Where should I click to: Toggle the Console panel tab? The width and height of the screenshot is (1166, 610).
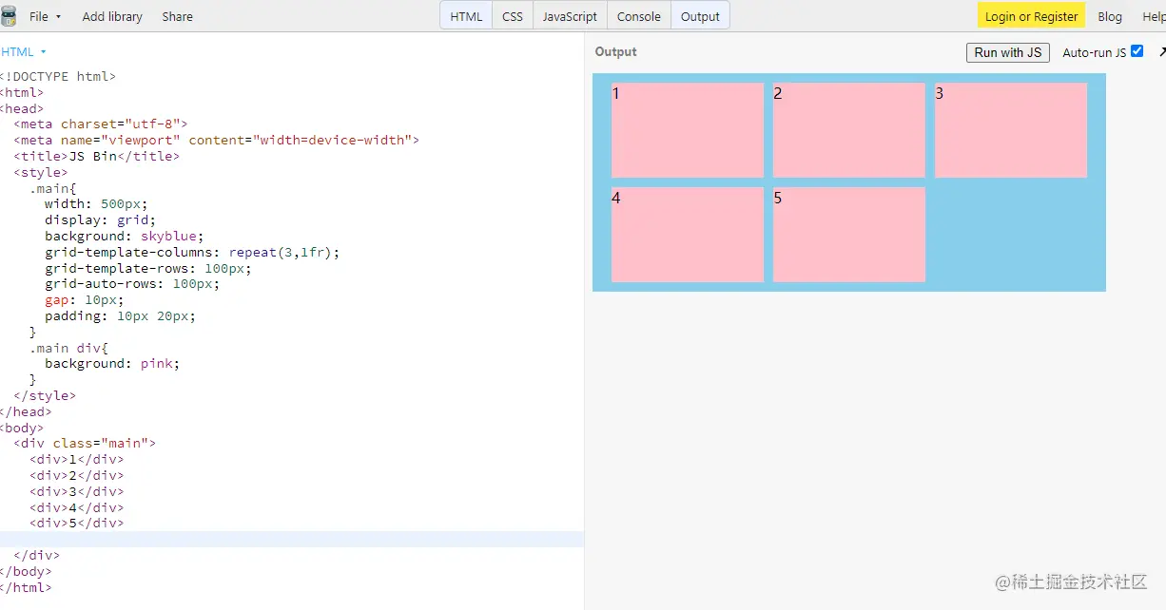point(639,16)
